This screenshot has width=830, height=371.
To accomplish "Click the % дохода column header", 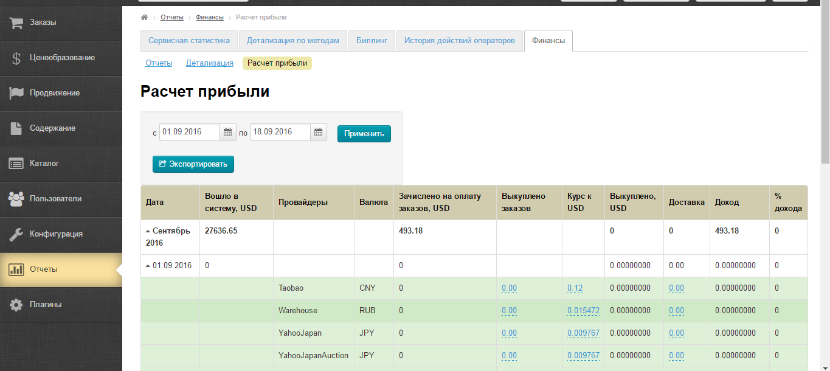I will 788,202.
